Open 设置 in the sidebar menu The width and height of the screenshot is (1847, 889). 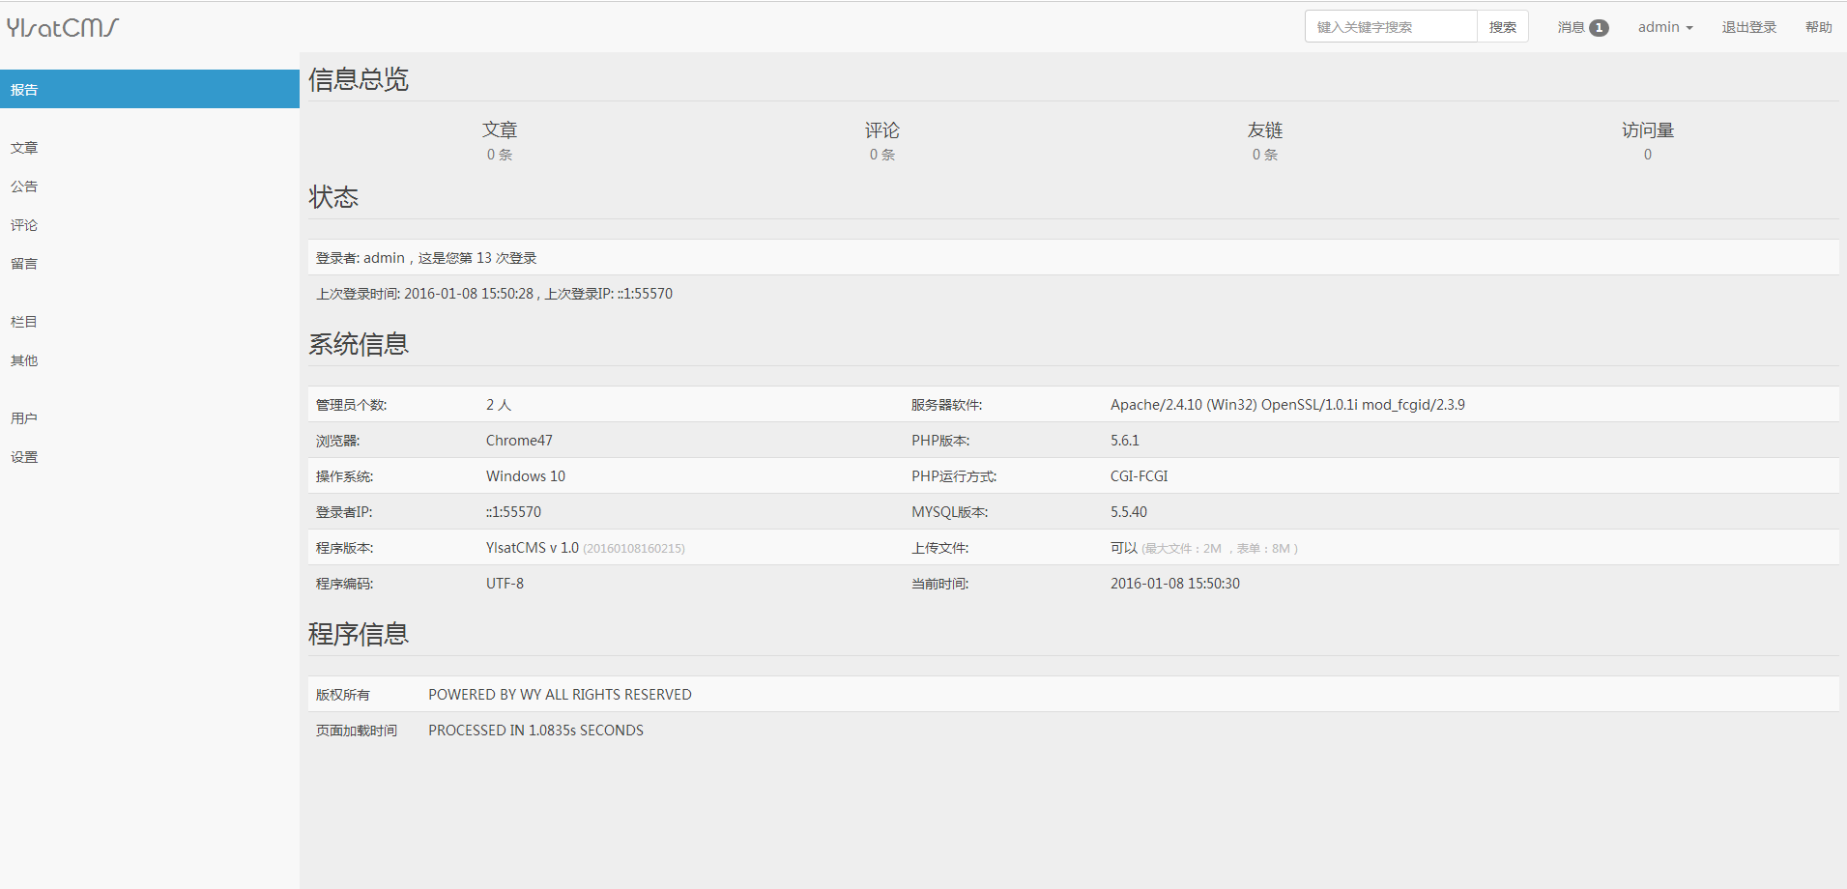point(150,456)
